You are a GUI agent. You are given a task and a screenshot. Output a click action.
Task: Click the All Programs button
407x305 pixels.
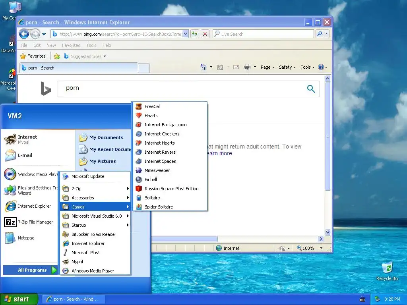pyautogui.click(x=30, y=270)
